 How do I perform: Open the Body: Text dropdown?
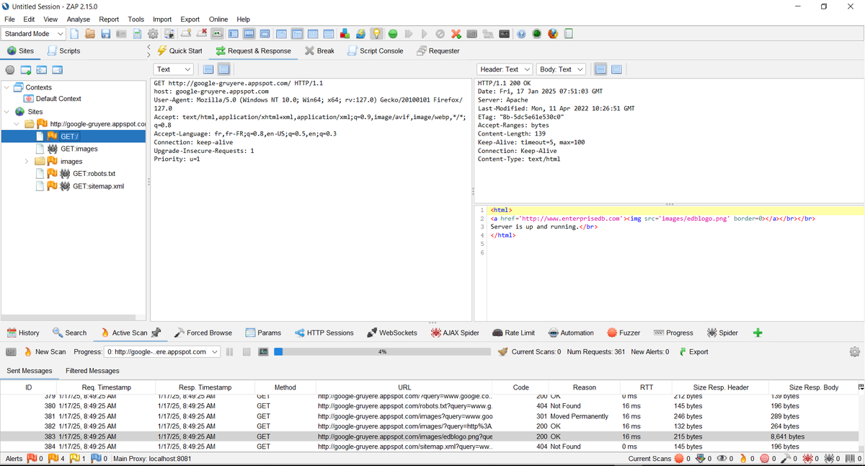[562, 69]
